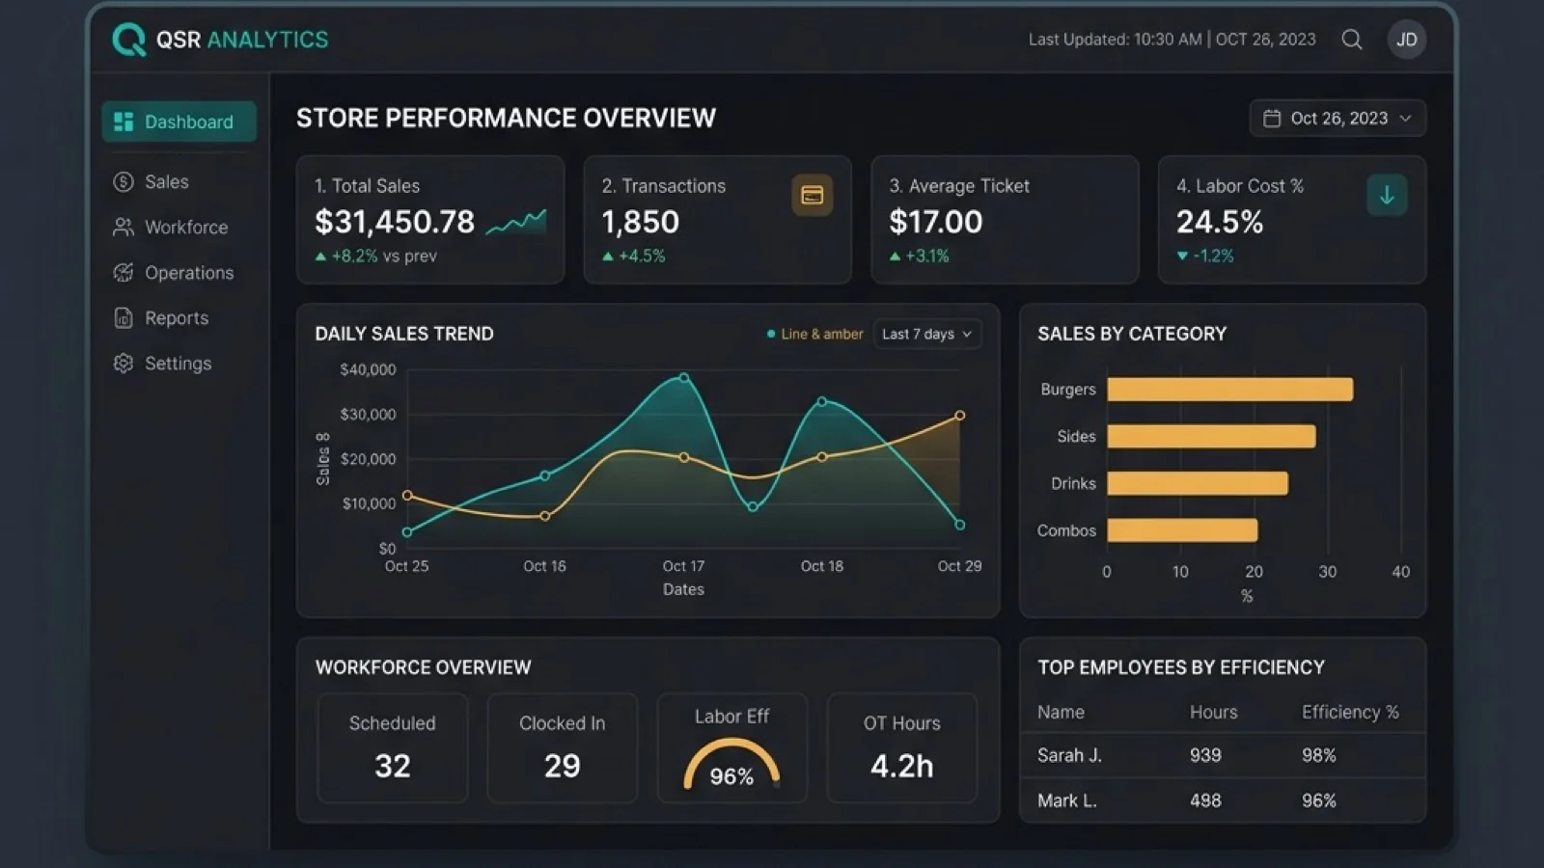Click the Operations icon in sidebar

[124, 272]
